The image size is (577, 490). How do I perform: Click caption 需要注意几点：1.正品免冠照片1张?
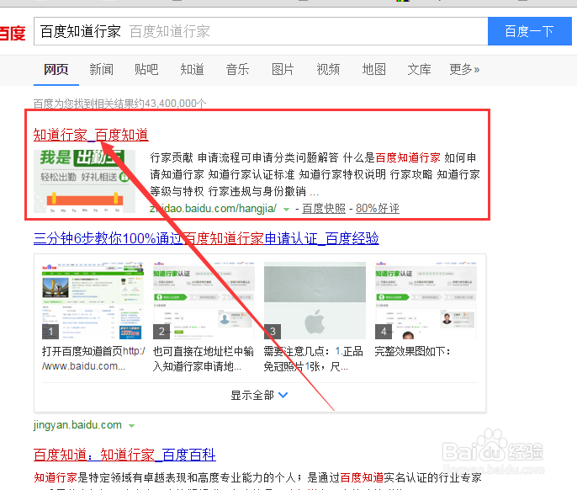click(x=313, y=359)
